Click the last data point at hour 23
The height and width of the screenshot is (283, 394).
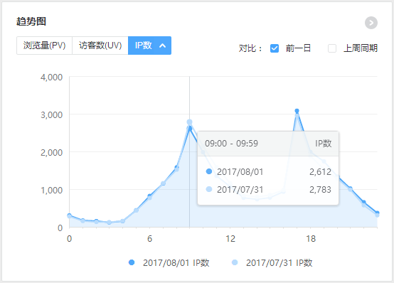(377, 213)
